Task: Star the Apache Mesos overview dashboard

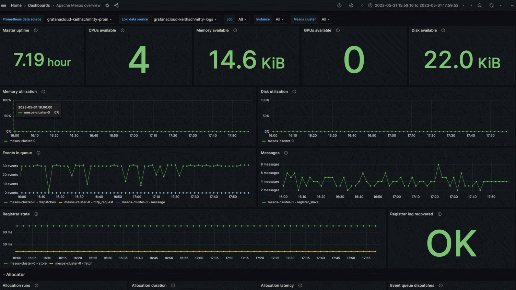Action: click(x=107, y=5)
